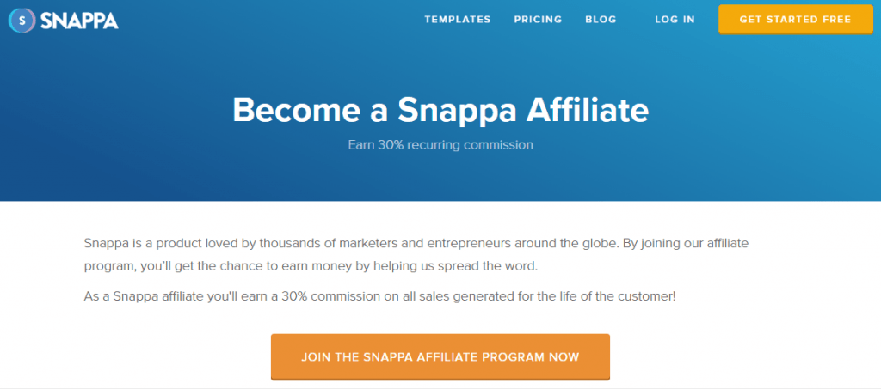Click the word "globe" in the paragraph
The width and height of the screenshot is (881, 389).
click(x=587, y=243)
